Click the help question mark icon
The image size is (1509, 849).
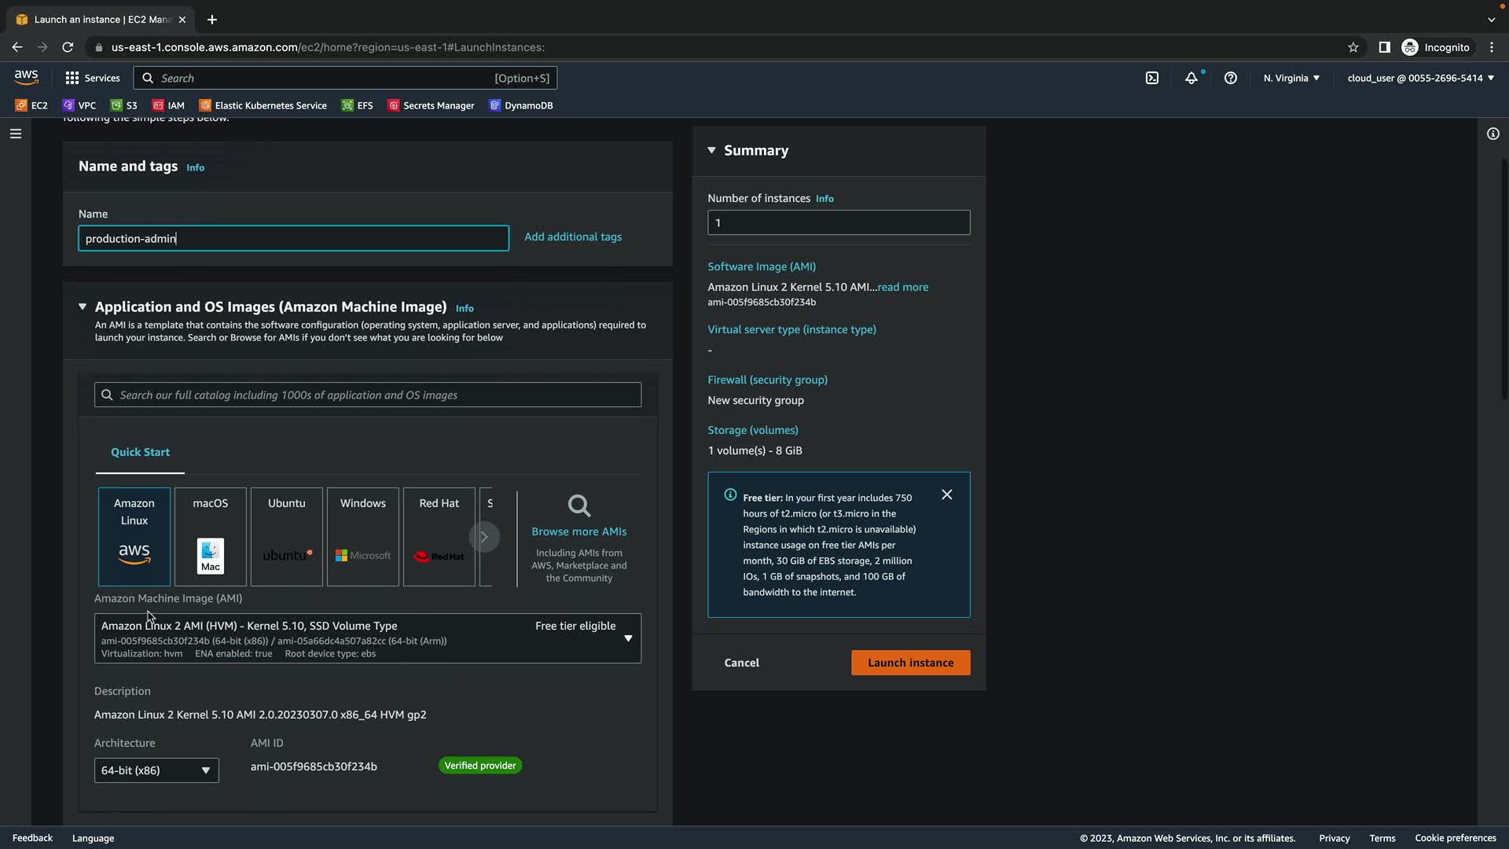1231,78
